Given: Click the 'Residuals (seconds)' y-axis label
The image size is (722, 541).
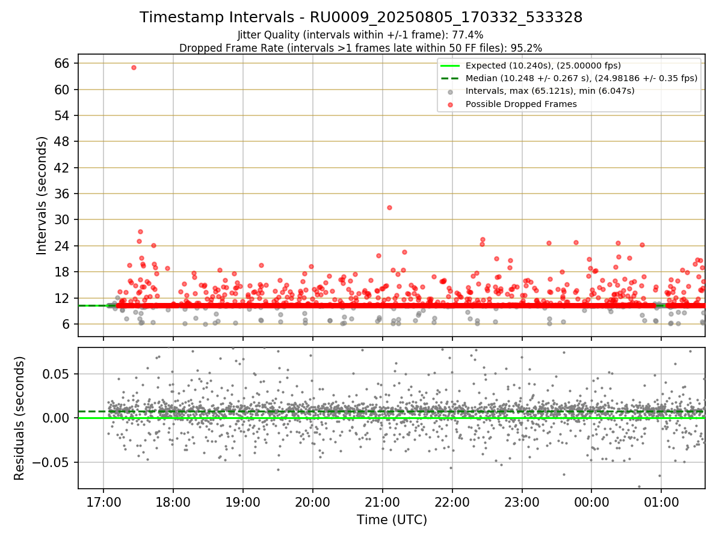Looking at the screenshot, I should 20,418.
